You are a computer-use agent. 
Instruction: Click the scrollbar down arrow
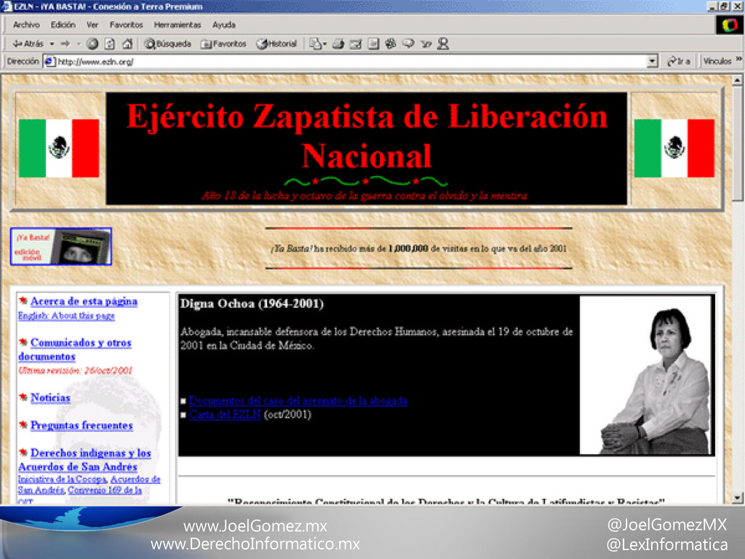738,498
